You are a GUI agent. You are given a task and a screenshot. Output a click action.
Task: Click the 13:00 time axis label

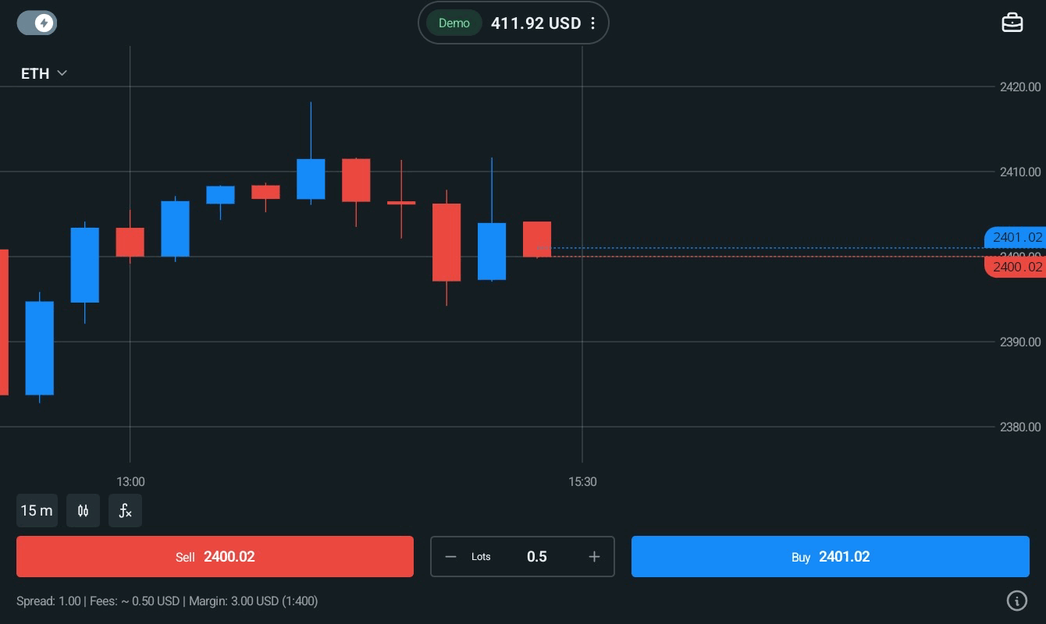click(130, 482)
